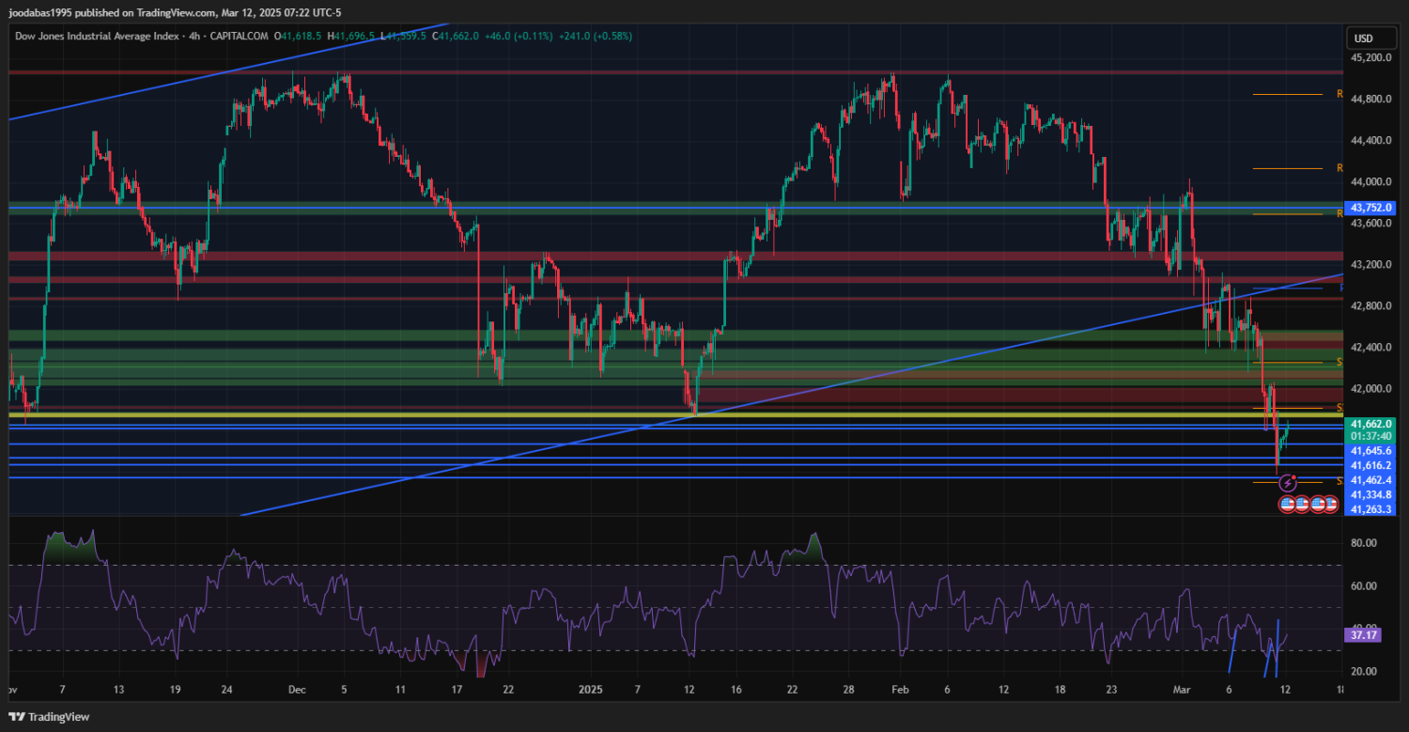Click the 44,800.0 price axis tick
Screen dimensions: 1409x732
click(1370, 99)
